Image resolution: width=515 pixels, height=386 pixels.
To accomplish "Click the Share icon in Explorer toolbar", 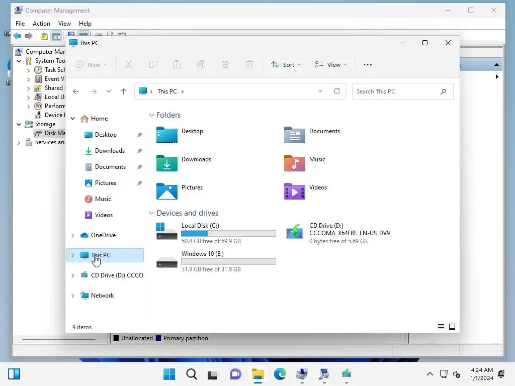I will 225,65.
